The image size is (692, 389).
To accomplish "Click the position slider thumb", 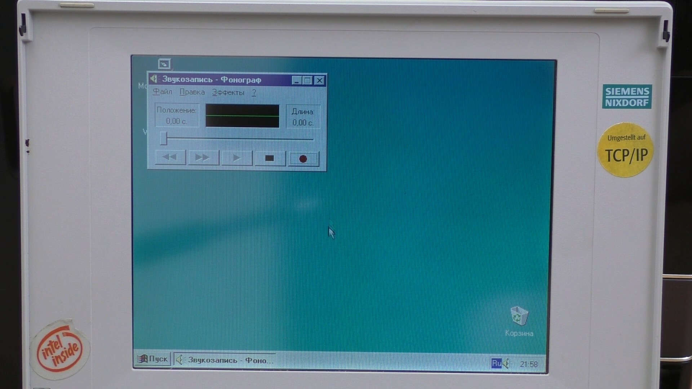I will click(164, 138).
